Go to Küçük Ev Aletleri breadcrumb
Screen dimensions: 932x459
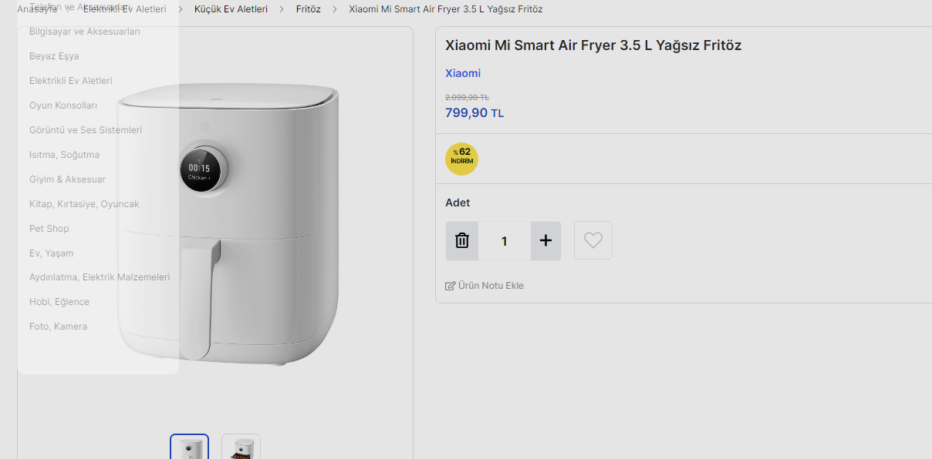pos(231,9)
